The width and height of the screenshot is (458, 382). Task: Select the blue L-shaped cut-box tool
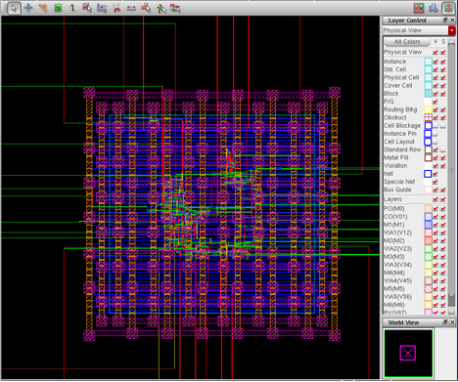[102, 8]
